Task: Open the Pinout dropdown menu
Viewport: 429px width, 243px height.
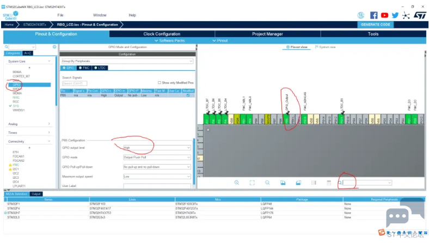Action: point(220,40)
